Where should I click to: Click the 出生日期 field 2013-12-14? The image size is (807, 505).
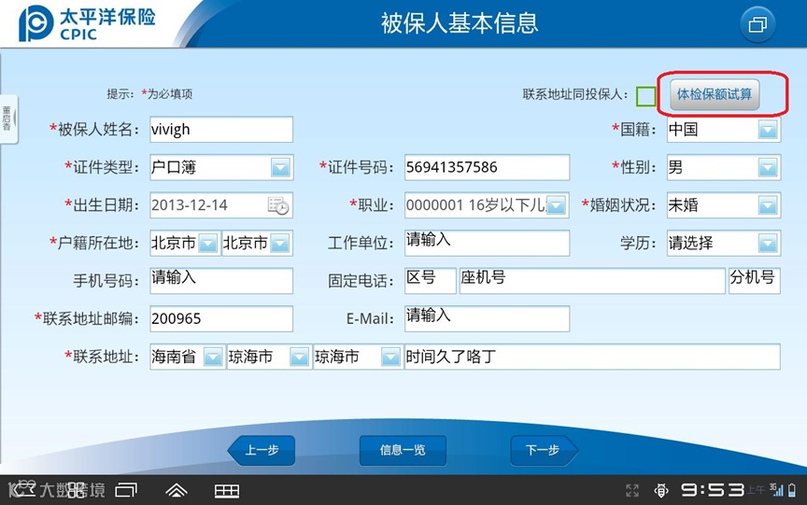click(x=221, y=205)
